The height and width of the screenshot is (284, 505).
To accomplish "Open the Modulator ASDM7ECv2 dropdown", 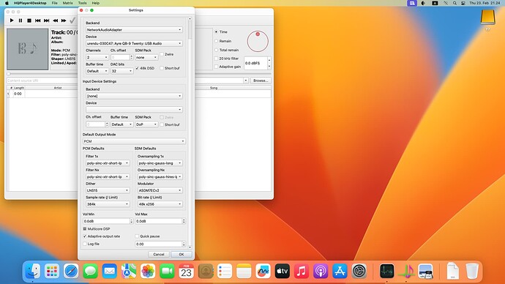I will [160, 190].
